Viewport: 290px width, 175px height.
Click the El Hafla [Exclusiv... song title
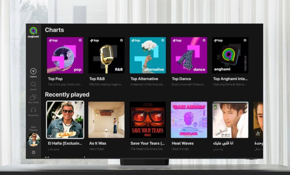tap(65, 143)
